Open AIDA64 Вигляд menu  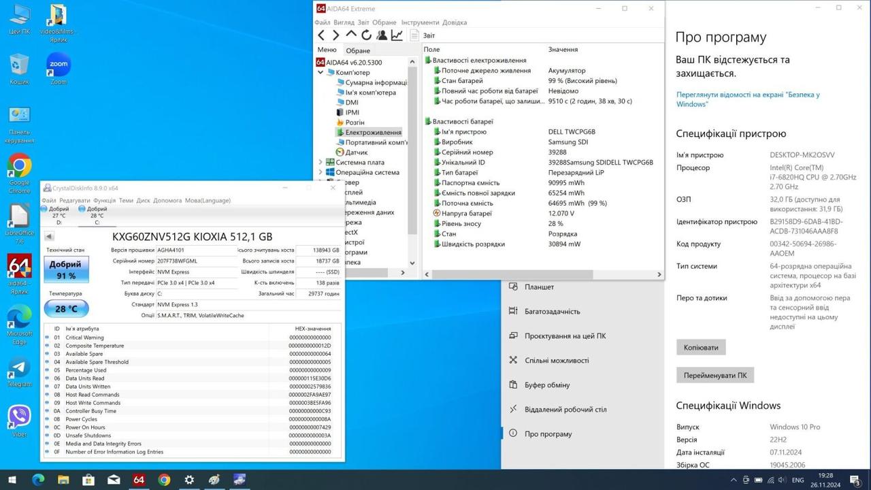(344, 22)
